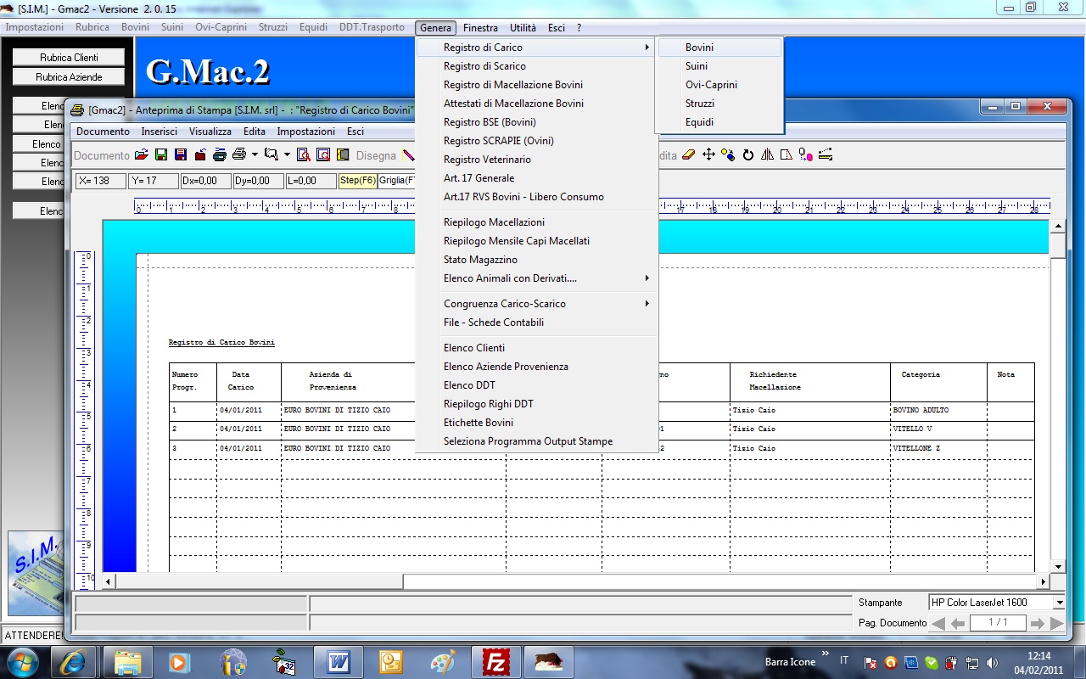1086x679 pixels.
Task: Open the dropdown arrow beside the zoom pages icon
Action: (287, 155)
